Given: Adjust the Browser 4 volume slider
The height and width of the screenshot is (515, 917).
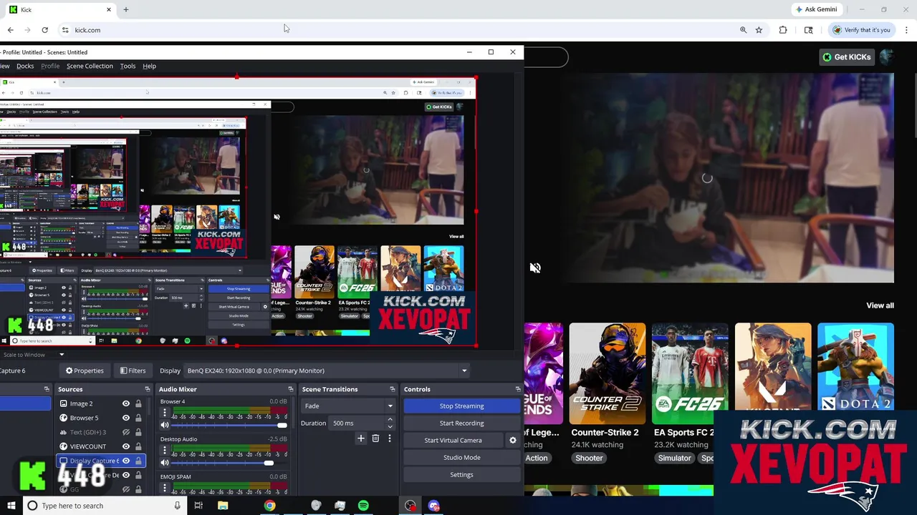Looking at the screenshot, I should point(282,425).
